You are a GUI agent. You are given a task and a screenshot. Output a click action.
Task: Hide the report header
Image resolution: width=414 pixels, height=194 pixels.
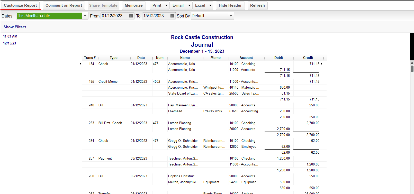pos(230,5)
